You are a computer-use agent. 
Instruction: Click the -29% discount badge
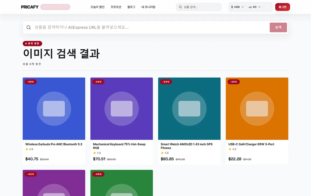[x=234, y=82]
